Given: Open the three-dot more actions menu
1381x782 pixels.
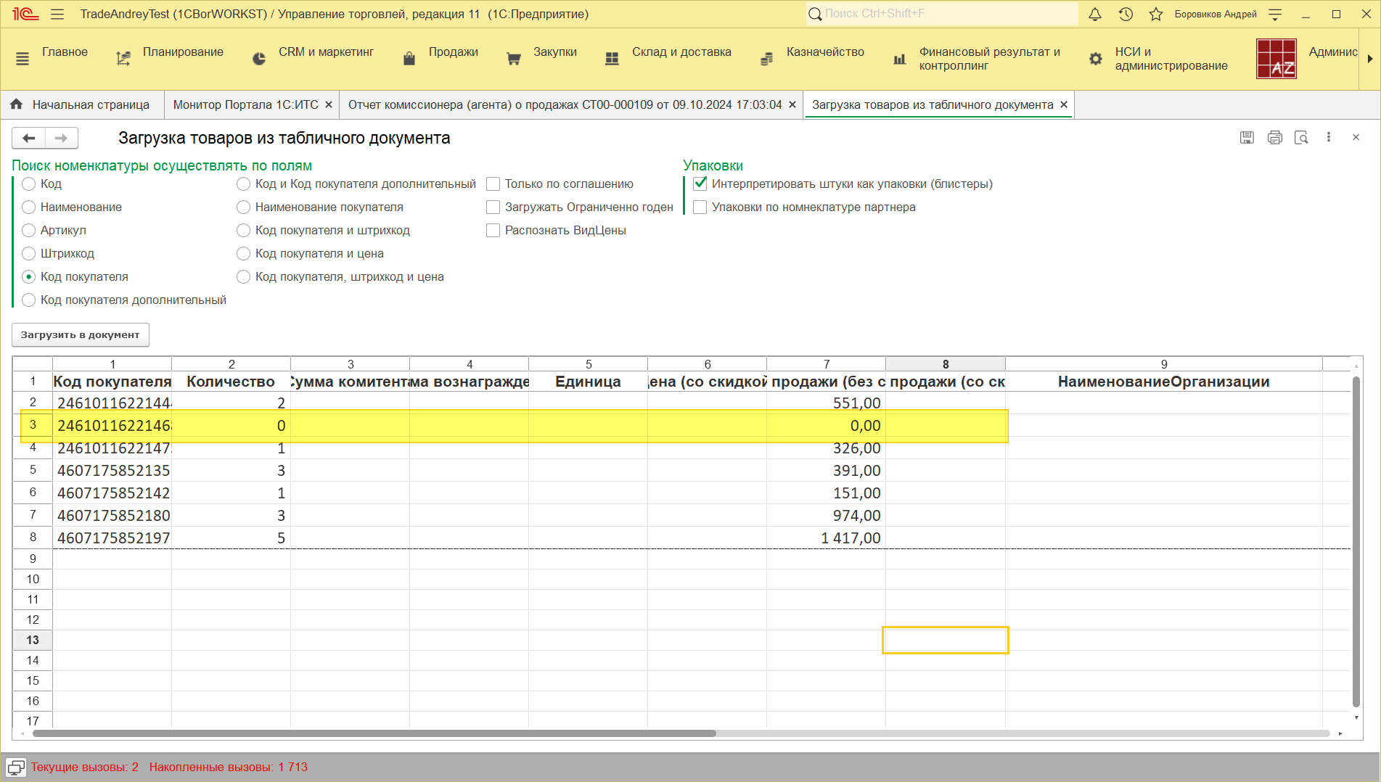Looking at the screenshot, I should click(1329, 137).
